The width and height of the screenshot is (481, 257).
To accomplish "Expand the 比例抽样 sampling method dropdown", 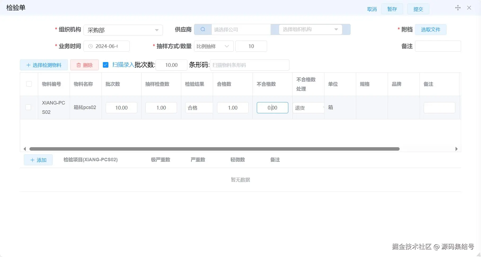I will coord(227,46).
